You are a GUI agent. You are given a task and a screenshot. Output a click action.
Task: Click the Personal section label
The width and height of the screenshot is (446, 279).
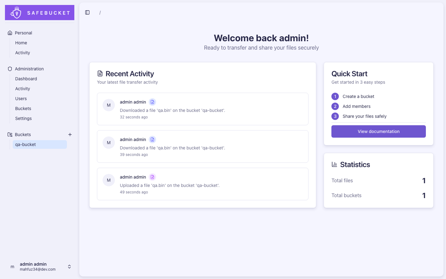[24, 33]
